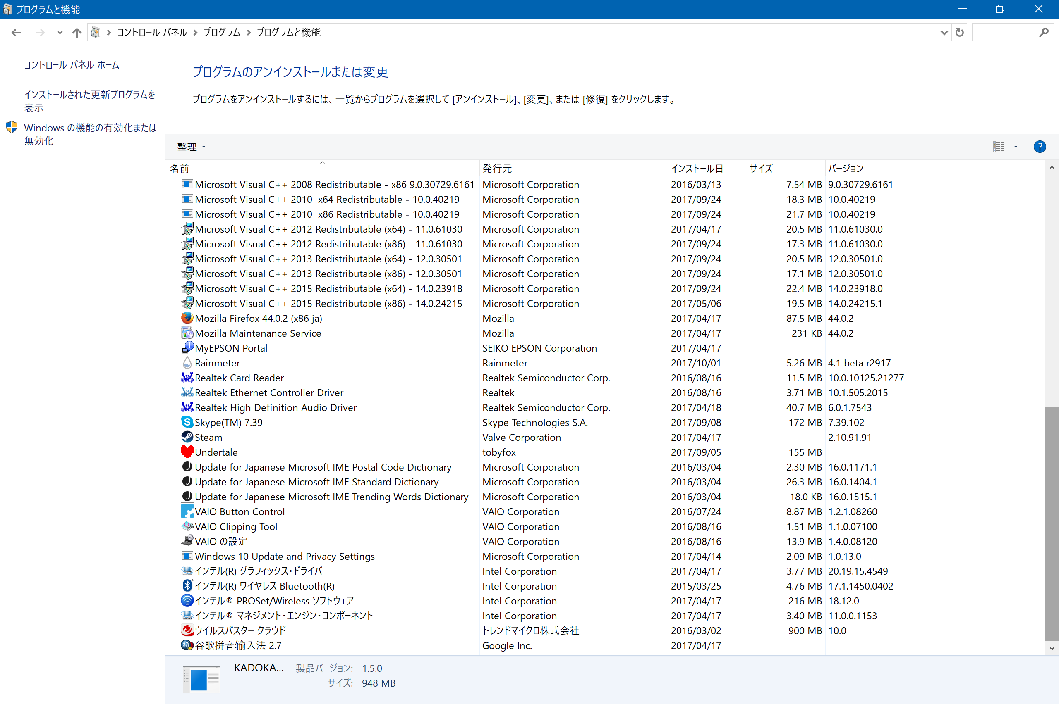Click the refresh icon in address bar

960,32
